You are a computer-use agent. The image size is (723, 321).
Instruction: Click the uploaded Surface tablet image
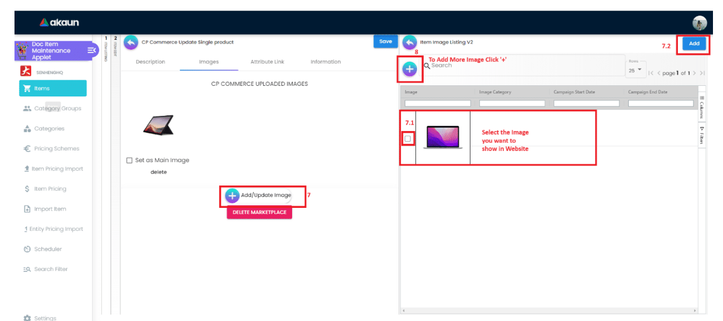158,125
